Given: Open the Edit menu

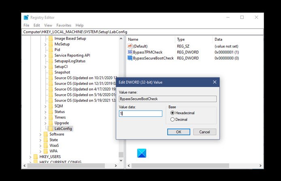Looking at the screenshot, I should (37, 25).
